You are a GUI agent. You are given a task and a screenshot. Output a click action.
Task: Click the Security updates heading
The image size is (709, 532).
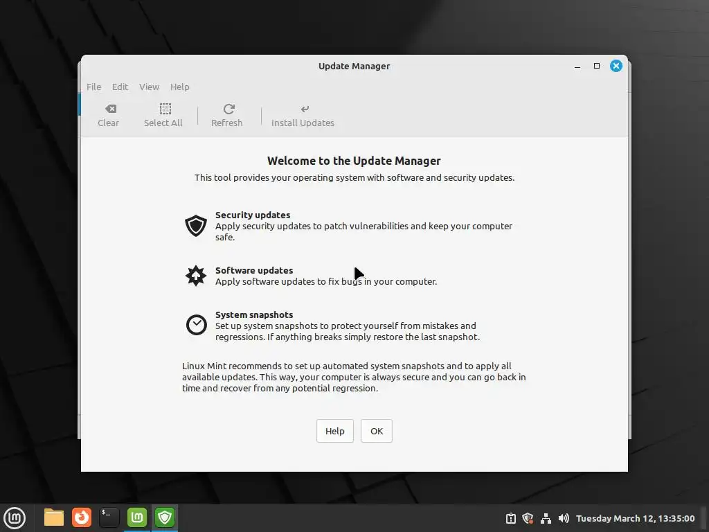coord(253,215)
